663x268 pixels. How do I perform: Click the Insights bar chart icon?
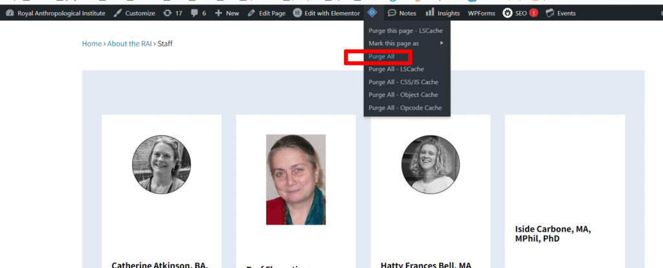click(x=430, y=13)
